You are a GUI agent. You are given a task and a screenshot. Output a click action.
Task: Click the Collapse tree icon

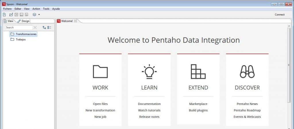pyautogui.click(x=49, y=27)
